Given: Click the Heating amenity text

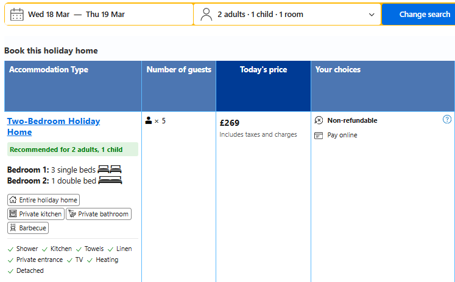Looking at the screenshot, I should pos(107,260).
